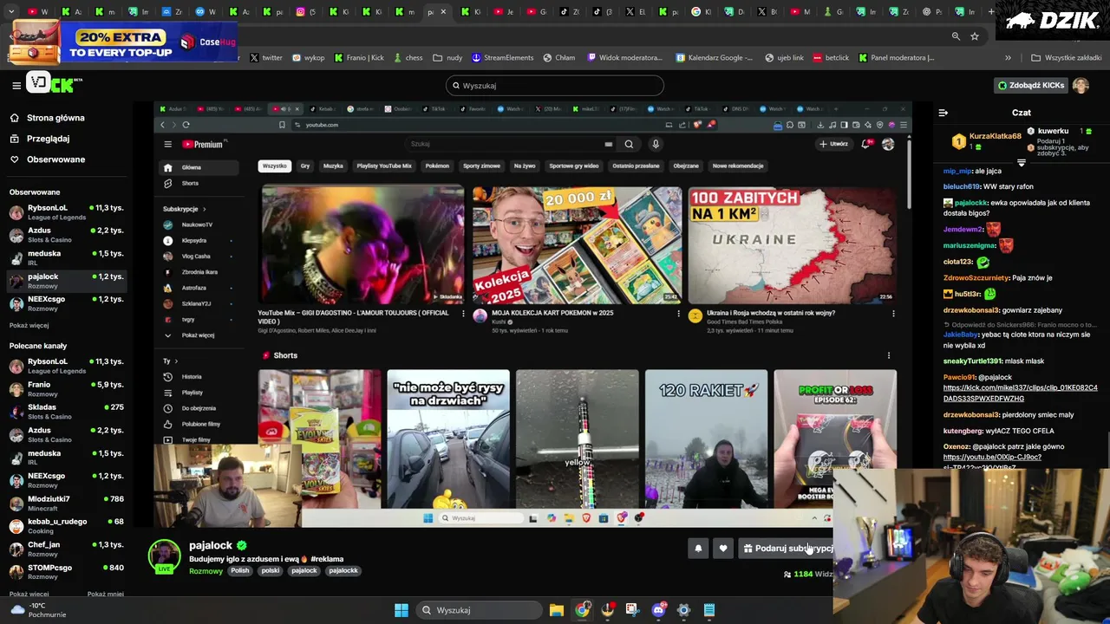Click Pokaż więcej under Polecane kanały

pyautogui.click(x=29, y=594)
